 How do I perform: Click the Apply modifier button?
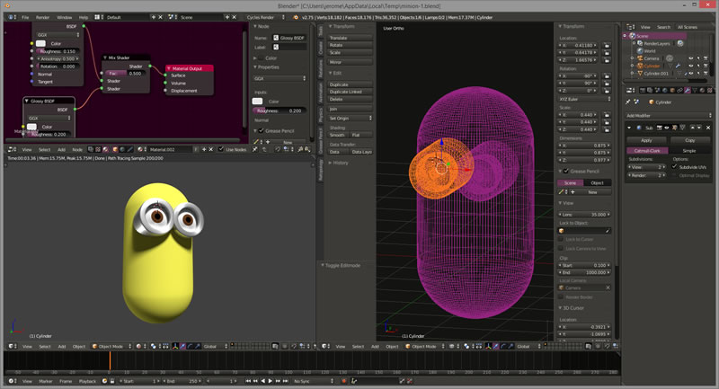(x=646, y=140)
